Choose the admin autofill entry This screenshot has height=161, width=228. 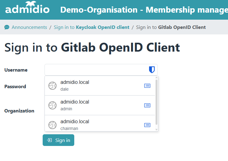pos(92,105)
